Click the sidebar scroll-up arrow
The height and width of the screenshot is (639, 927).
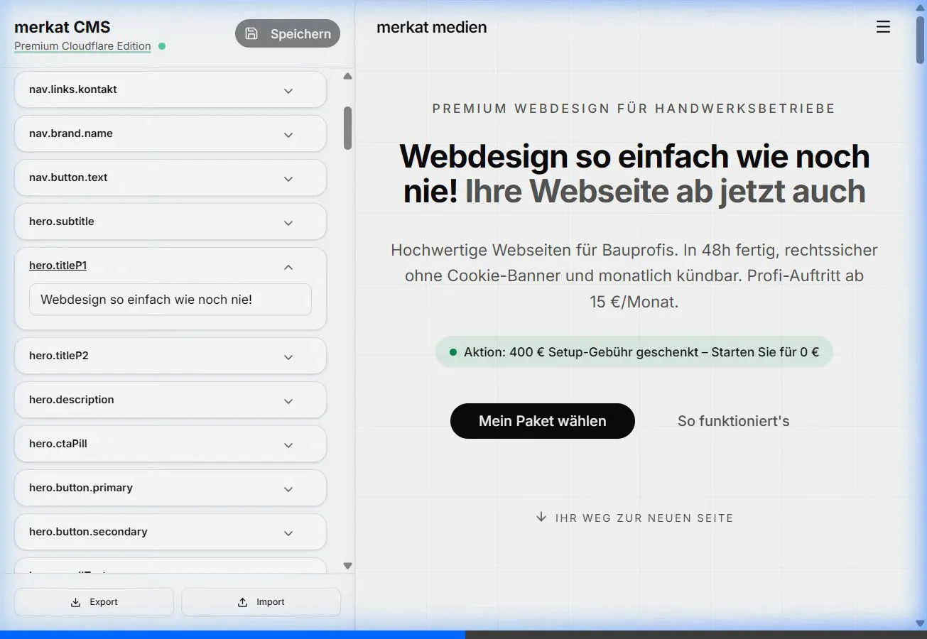(347, 76)
